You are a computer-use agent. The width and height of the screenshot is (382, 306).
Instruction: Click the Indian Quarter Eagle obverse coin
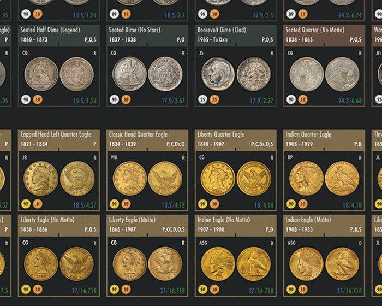[x=306, y=179]
